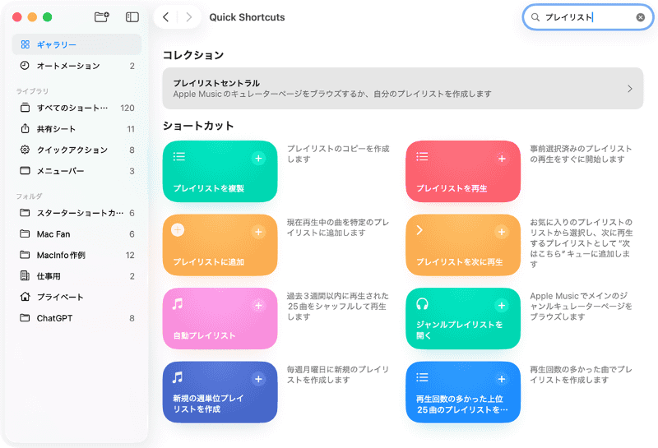
Task: Select 共有シート in the sidebar
Action: (x=76, y=129)
